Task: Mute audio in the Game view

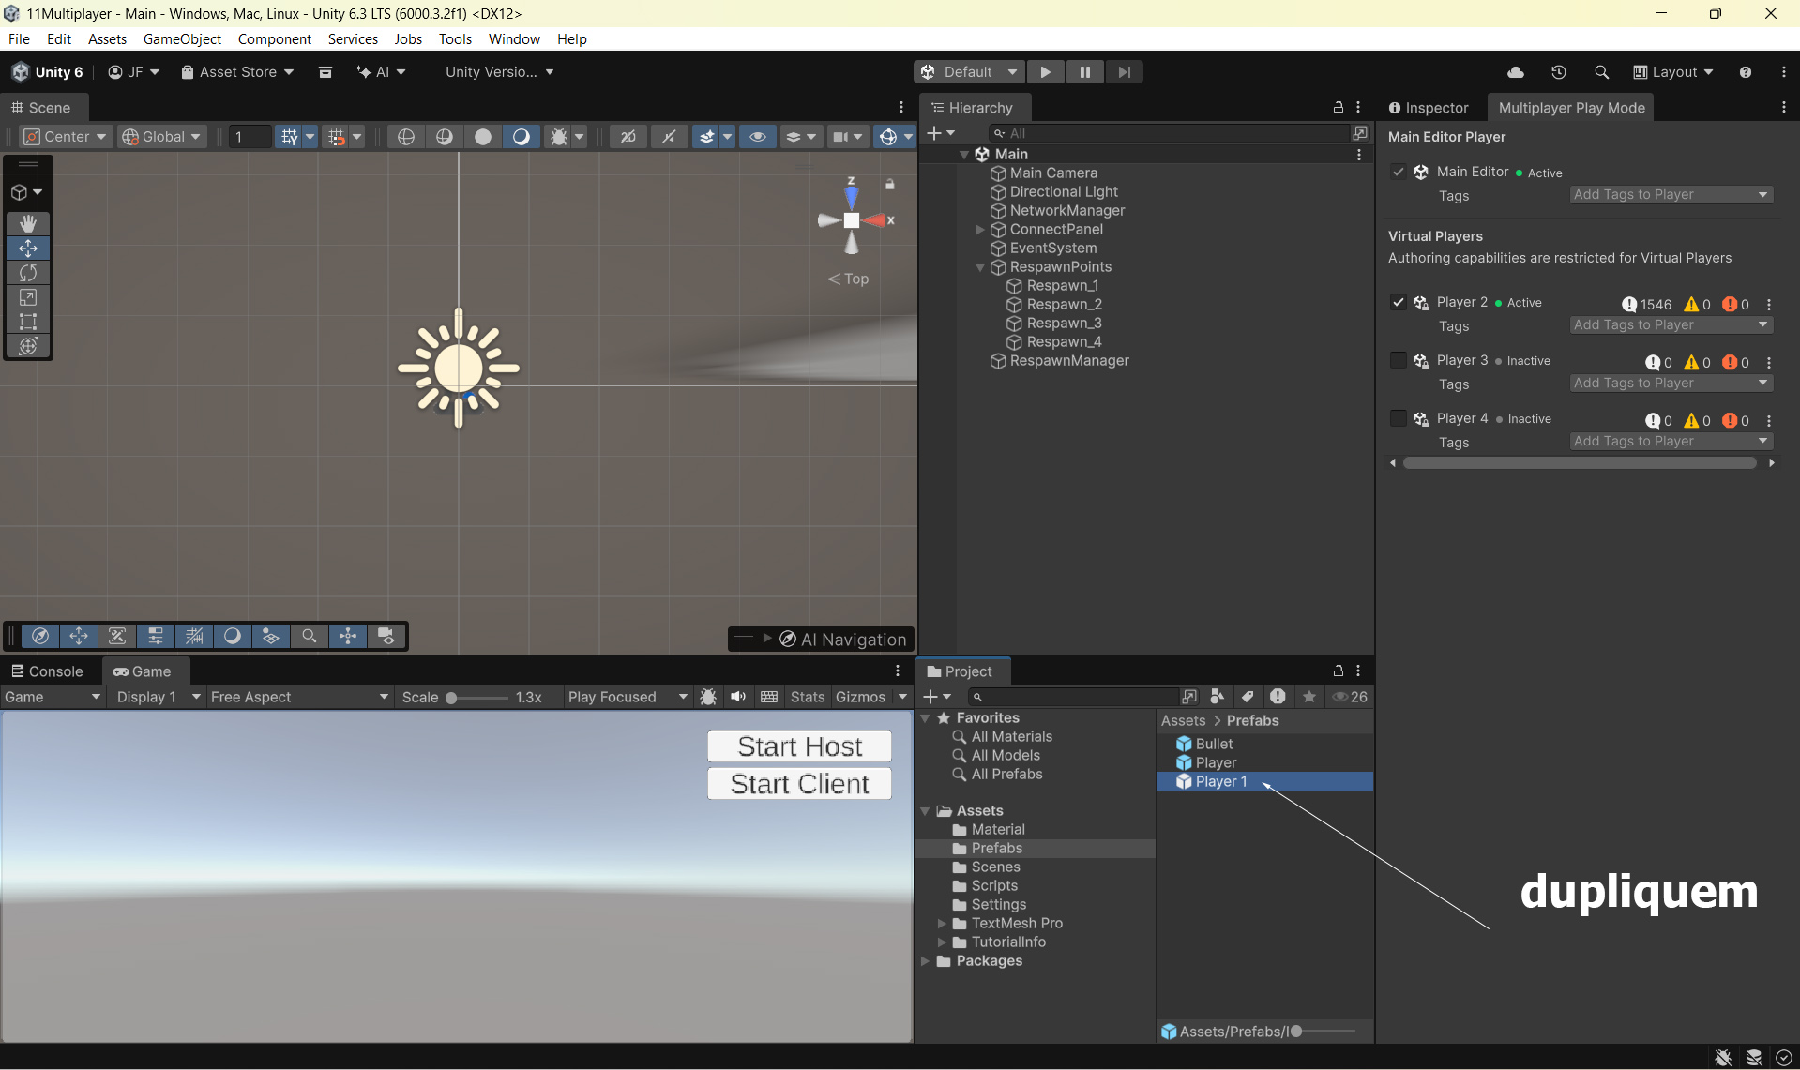Action: 738,697
